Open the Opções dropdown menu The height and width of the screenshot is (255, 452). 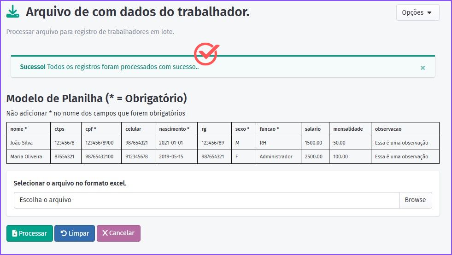point(417,12)
